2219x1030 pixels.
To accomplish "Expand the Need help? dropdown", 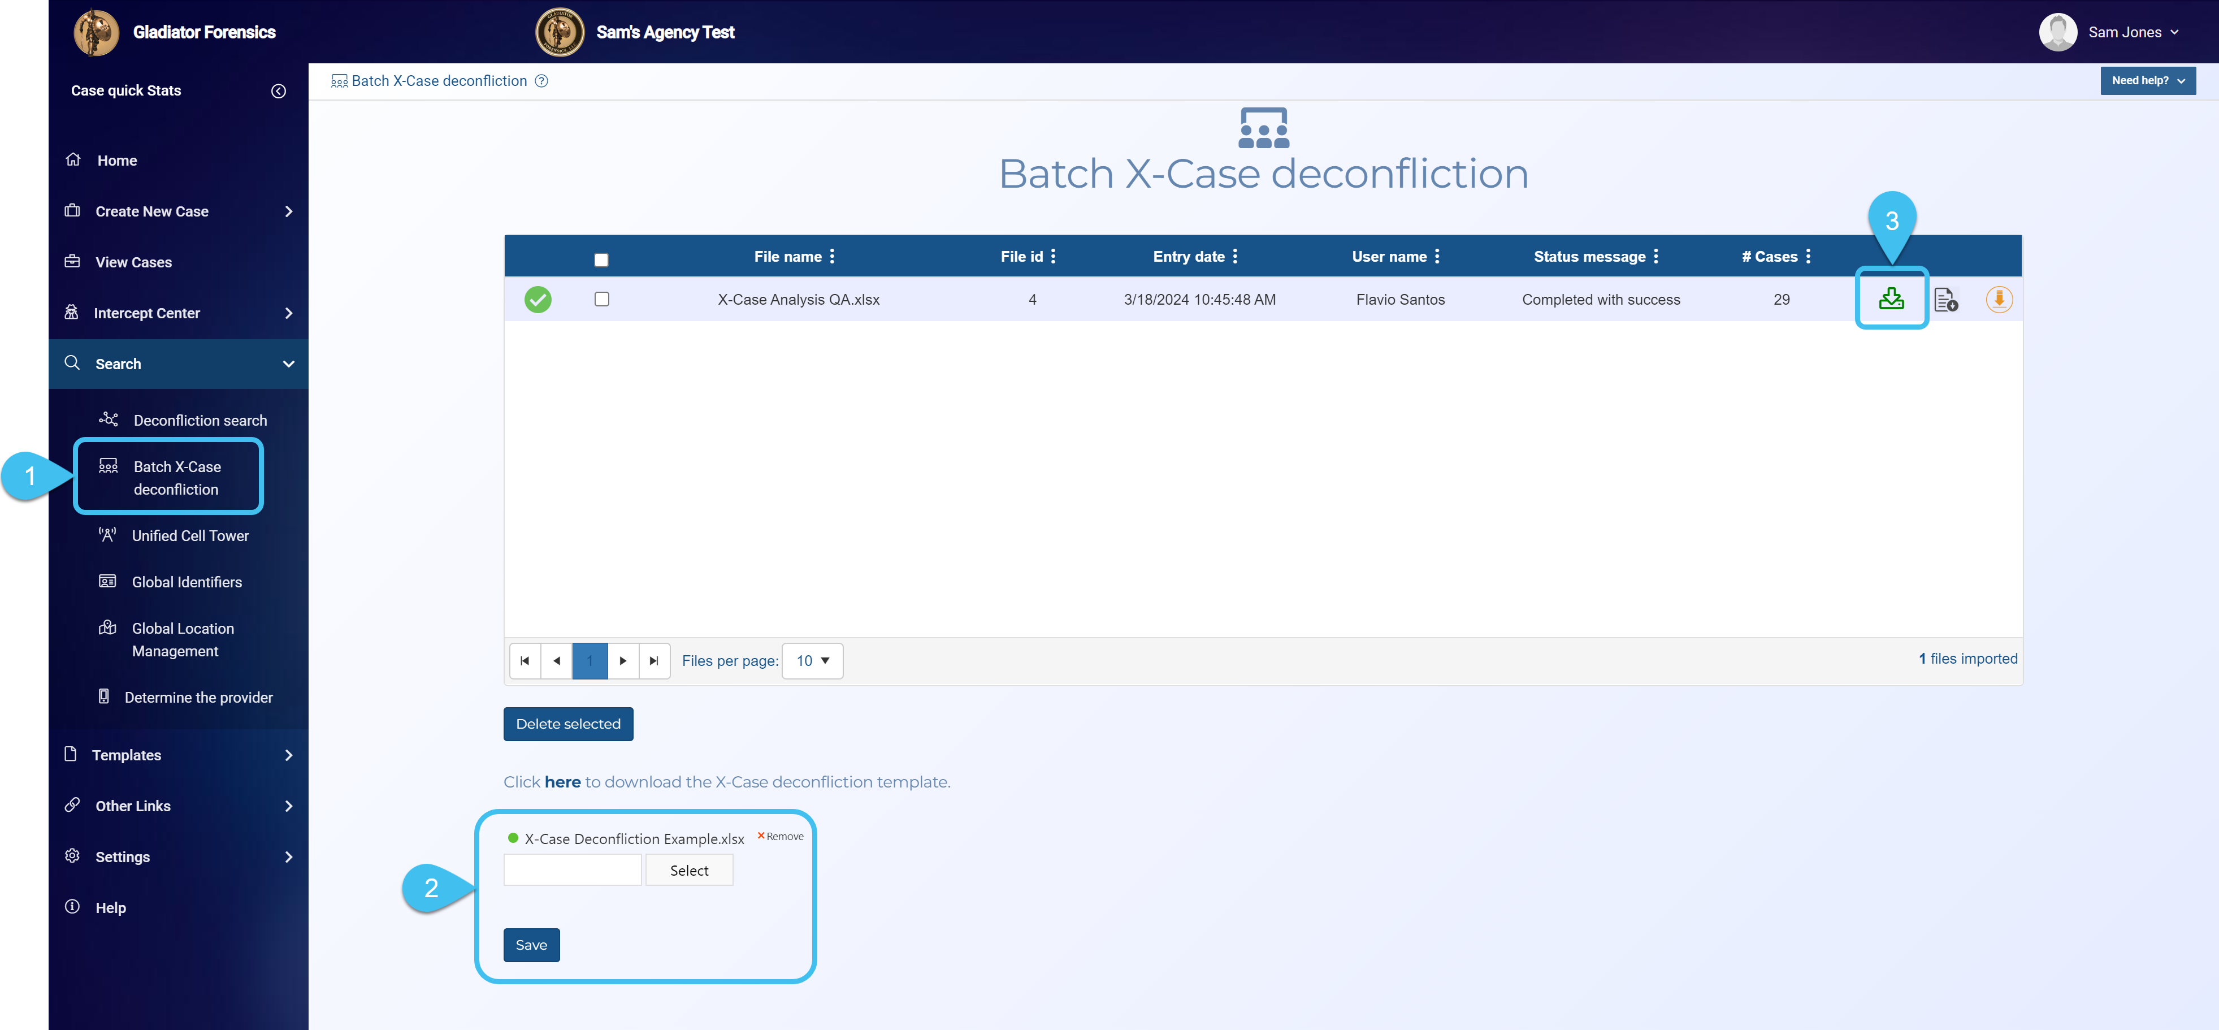I will 2148,81.
